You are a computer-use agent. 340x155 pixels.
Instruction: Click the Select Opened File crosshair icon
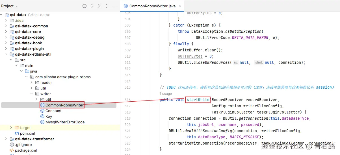pos(85,6)
